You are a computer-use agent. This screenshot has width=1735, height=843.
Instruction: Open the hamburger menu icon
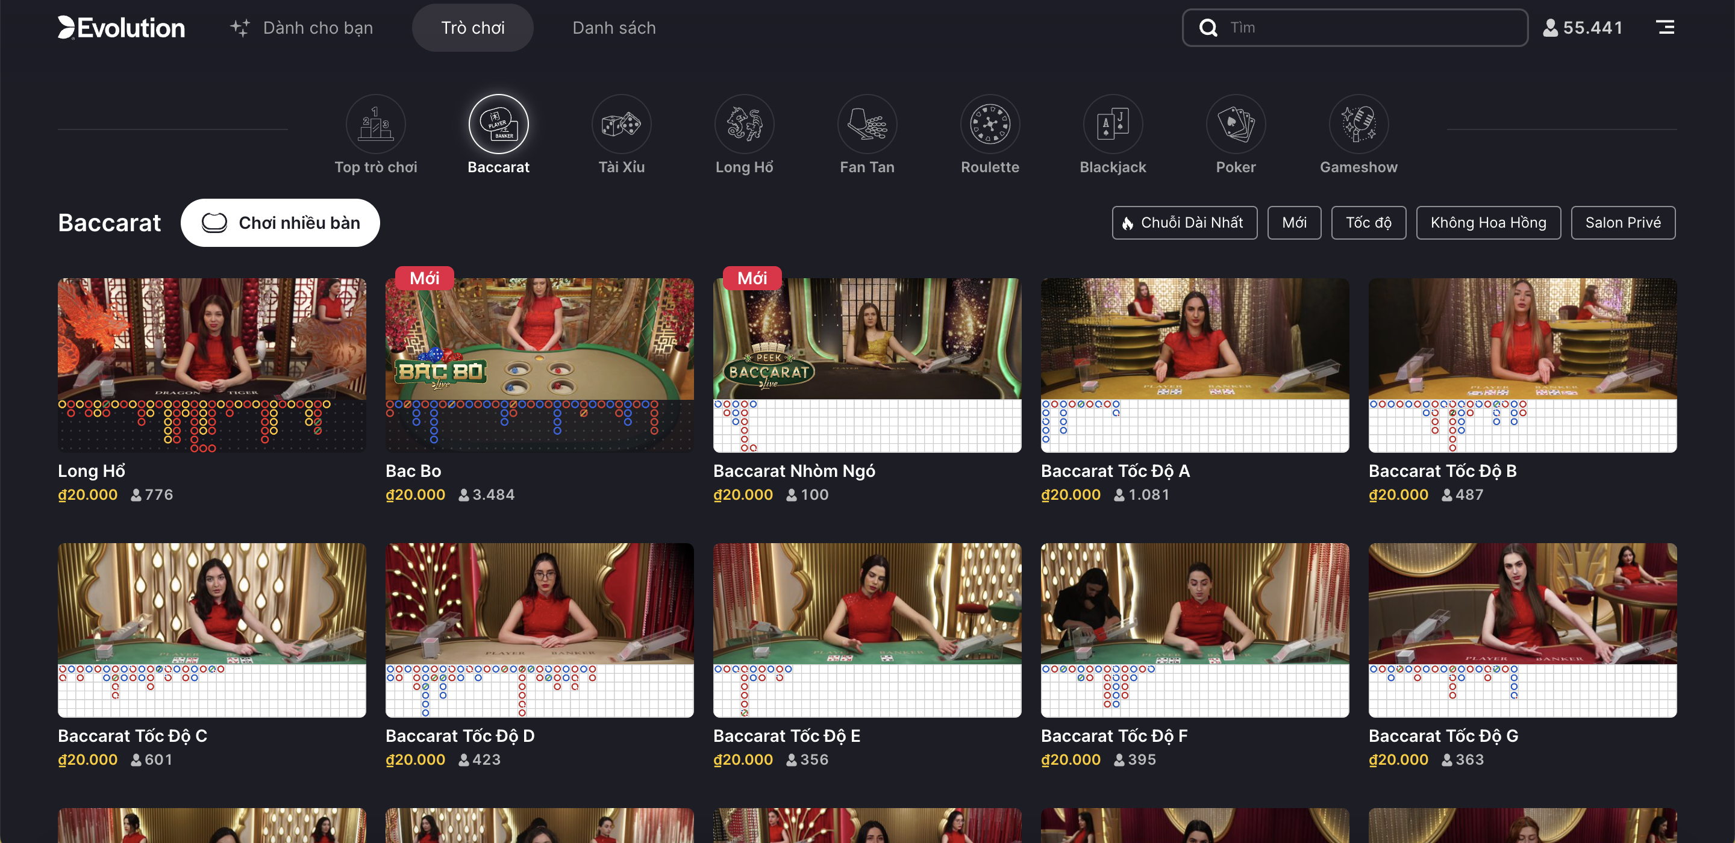(1665, 28)
